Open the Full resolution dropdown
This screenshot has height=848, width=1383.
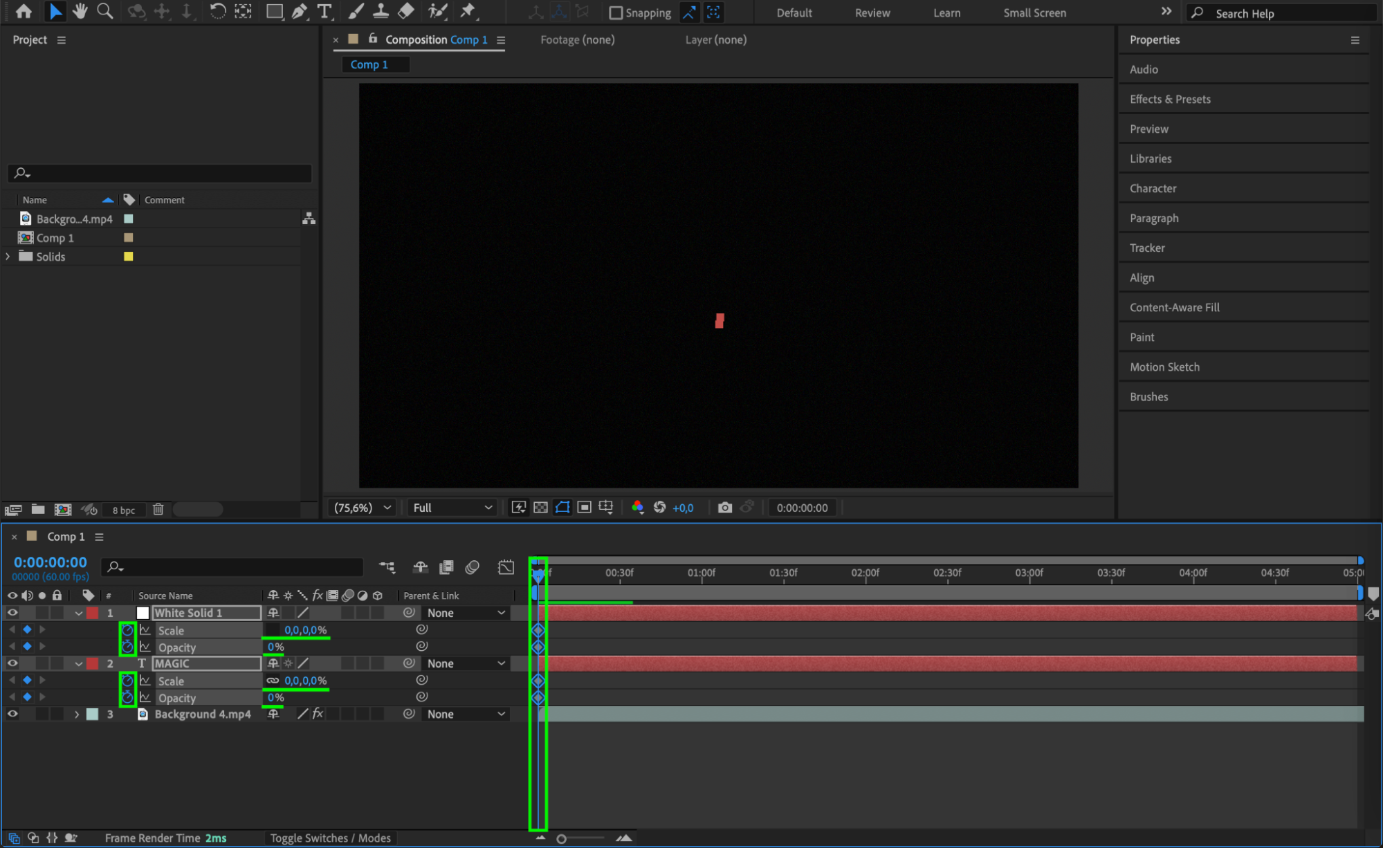click(452, 508)
